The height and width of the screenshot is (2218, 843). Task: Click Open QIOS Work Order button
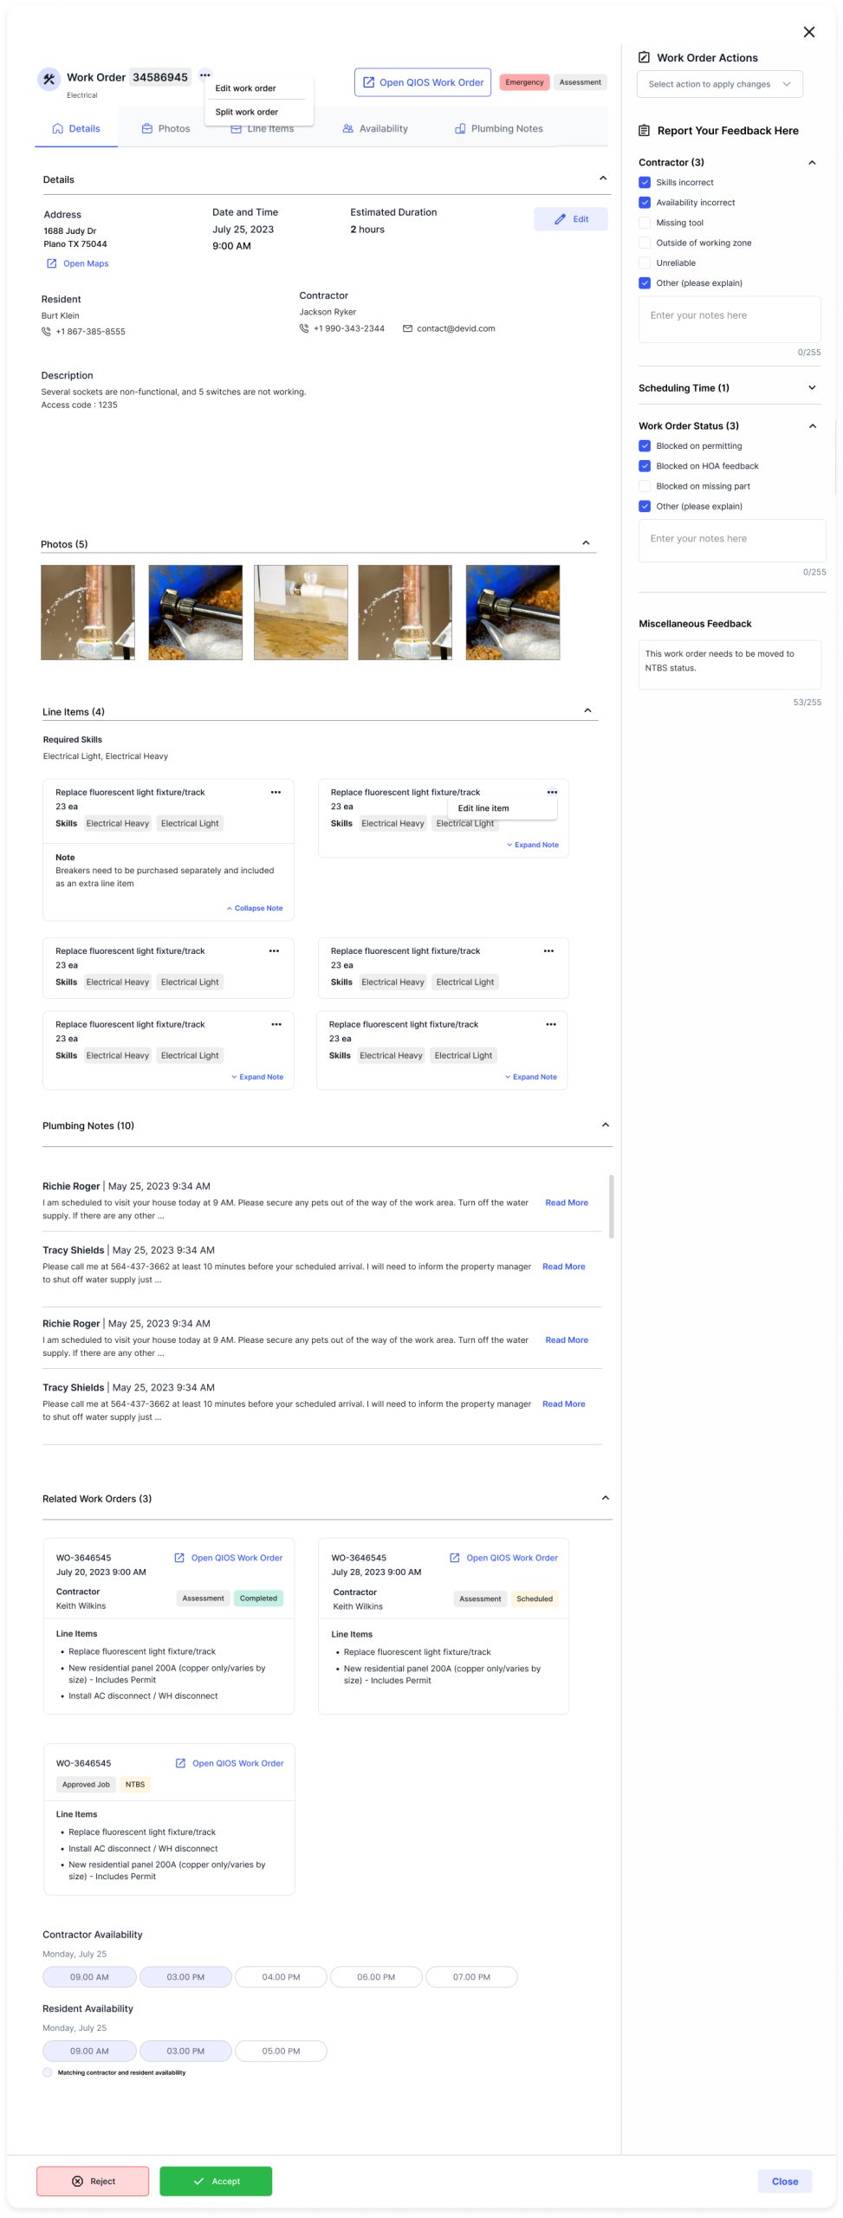[423, 82]
